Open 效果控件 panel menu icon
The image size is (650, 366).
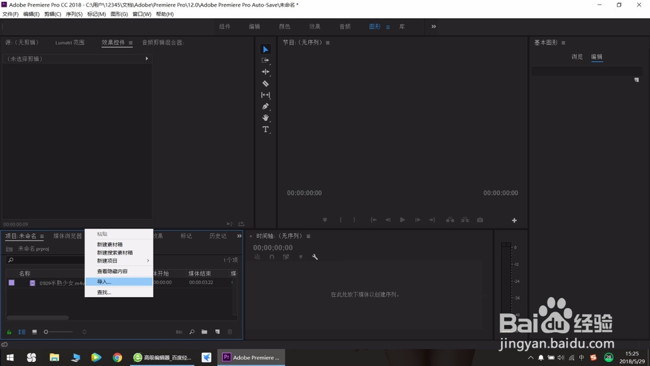[131, 43]
